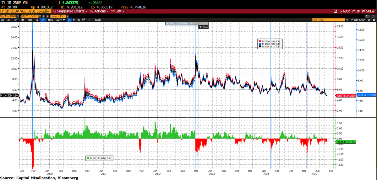Select the 5Y time range
The width and height of the screenshot is (377, 180).
[x=43, y=20]
